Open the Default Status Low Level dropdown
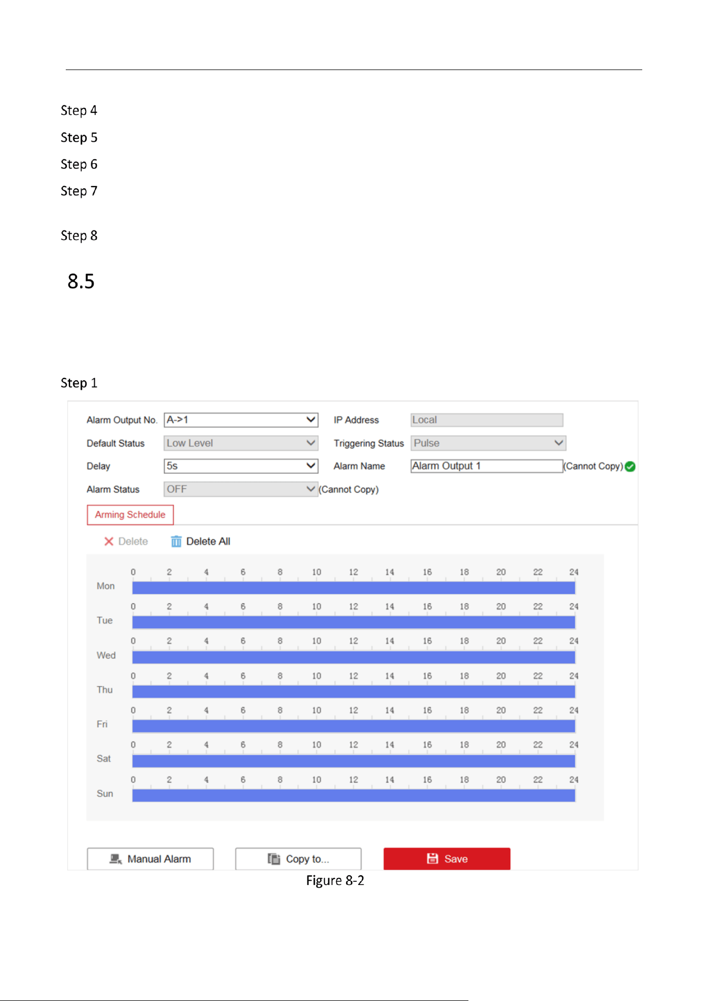Viewport: 708px width, 1001px height. click(x=241, y=443)
